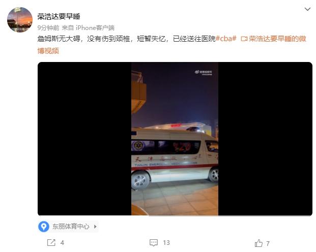Open the iPhone客户端 source link
Viewport: 316px width, 252px height.
click(x=95, y=27)
